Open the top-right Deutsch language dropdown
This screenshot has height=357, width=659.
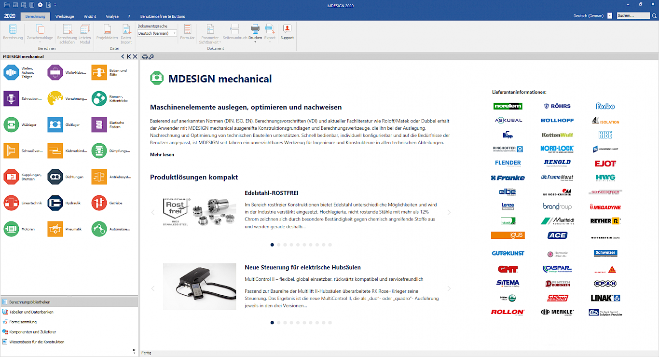coord(610,16)
